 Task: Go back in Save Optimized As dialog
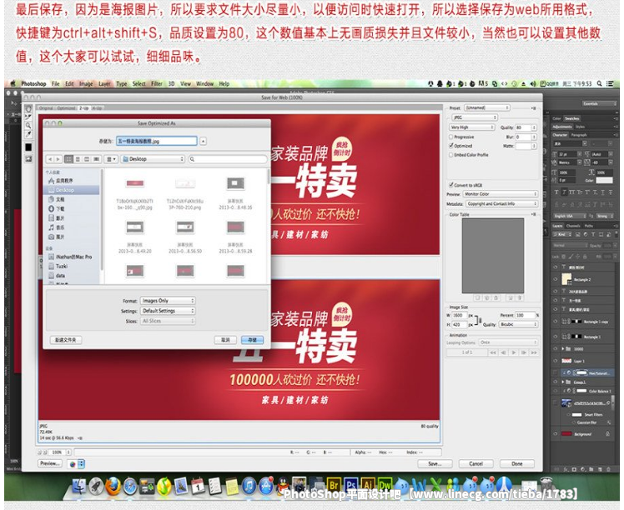[x=50, y=159]
